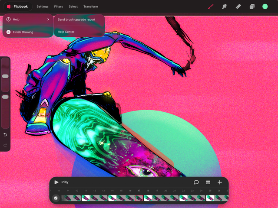Open the Select menu
Viewport: 278px width, 208px height.
pyautogui.click(x=73, y=6)
